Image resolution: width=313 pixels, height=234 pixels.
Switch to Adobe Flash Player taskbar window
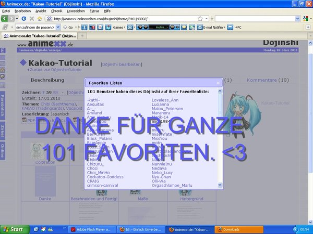coord(92,229)
